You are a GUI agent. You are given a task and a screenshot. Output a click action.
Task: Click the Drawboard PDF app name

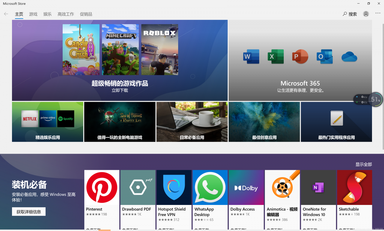point(136,209)
